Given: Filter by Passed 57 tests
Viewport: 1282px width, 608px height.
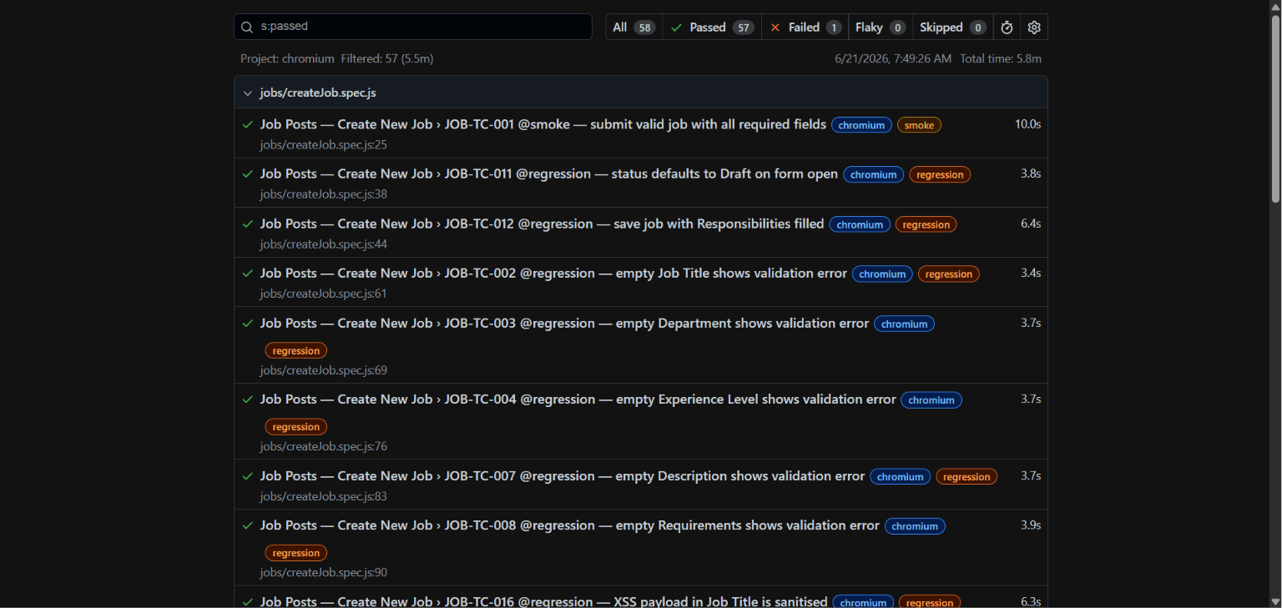Looking at the screenshot, I should point(712,27).
